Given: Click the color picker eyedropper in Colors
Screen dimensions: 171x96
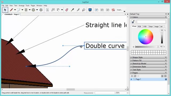Looking at the screenshot, I should [133, 22].
